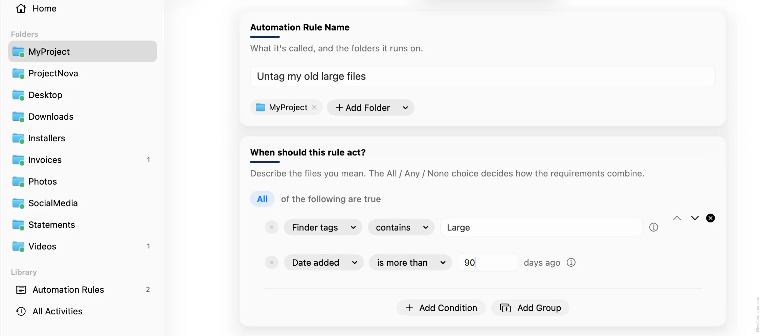Click the Statements folder icon
764x336 pixels.
tap(18, 225)
